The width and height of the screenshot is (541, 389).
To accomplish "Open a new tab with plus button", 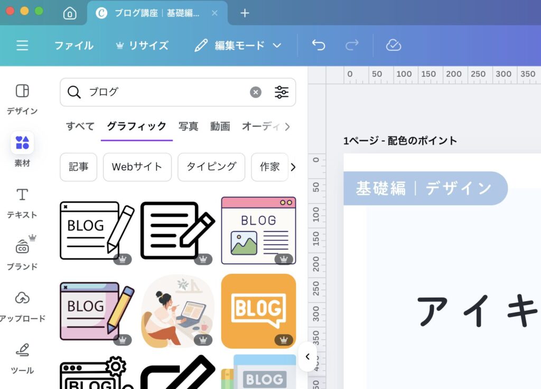I will pyautogui.click(x=245, y=13).
